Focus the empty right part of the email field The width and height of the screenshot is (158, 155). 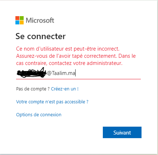pyautogui.click(x=108, y=73)
